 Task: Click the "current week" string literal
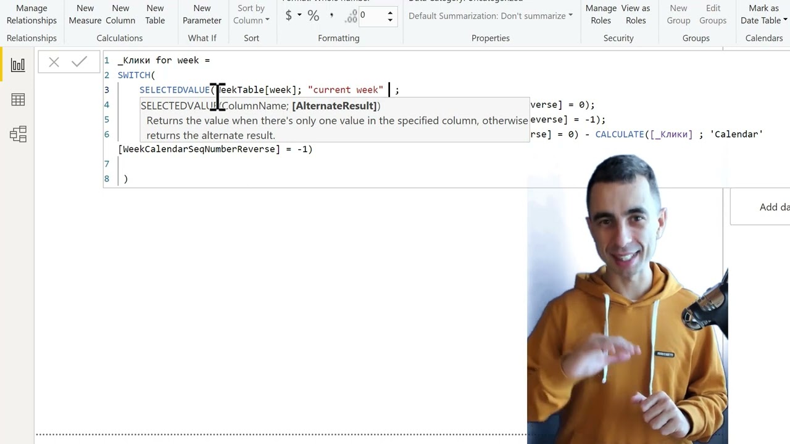[346, 90]
